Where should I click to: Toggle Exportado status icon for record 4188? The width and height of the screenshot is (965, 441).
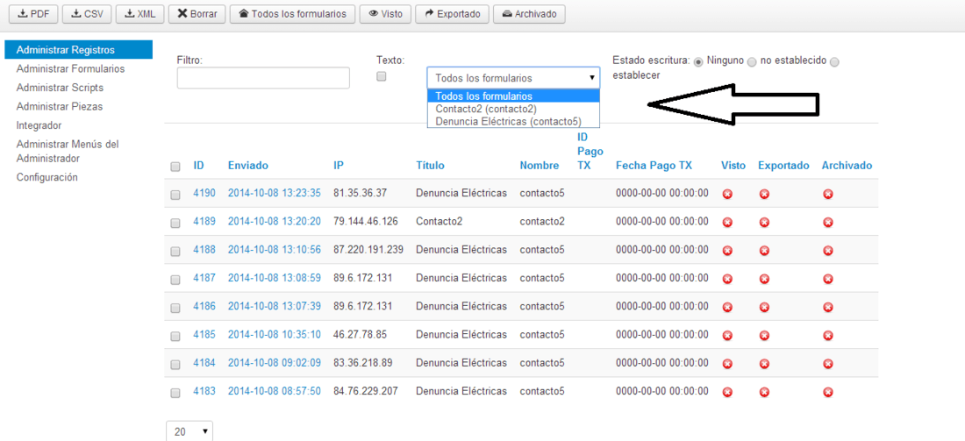coord(764,251)
